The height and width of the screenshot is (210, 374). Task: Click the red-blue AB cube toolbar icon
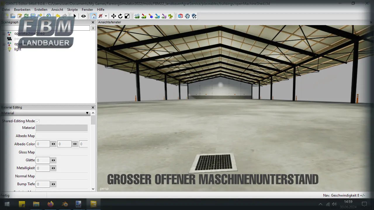pos(181,16)
